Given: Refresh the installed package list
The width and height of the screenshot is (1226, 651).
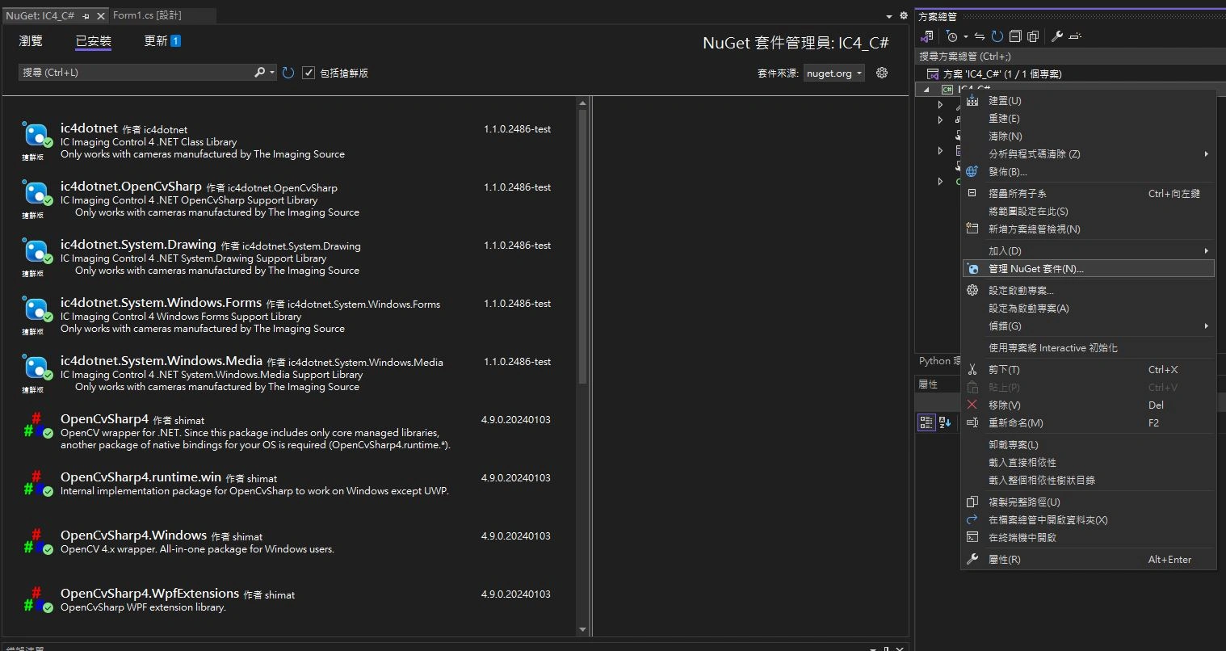Looking at the screenshot, I should coord(288,73).
